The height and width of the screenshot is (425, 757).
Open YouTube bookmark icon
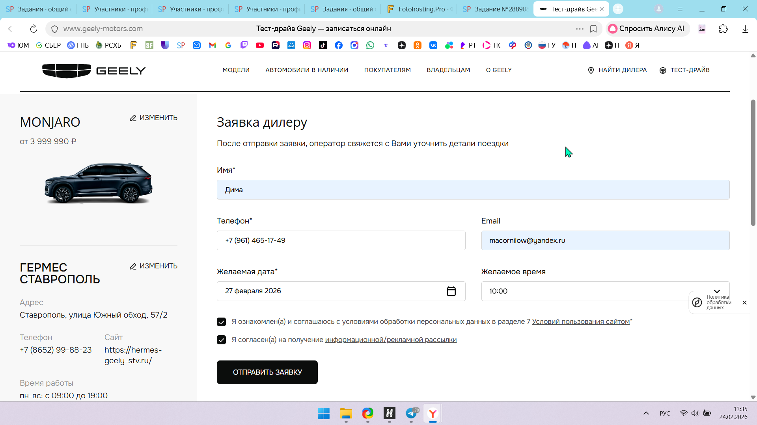[259, 45]
